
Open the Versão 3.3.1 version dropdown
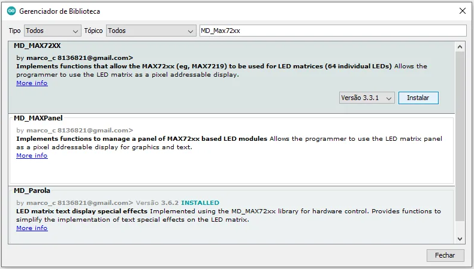pyautogui.click(x=367, y=98)
